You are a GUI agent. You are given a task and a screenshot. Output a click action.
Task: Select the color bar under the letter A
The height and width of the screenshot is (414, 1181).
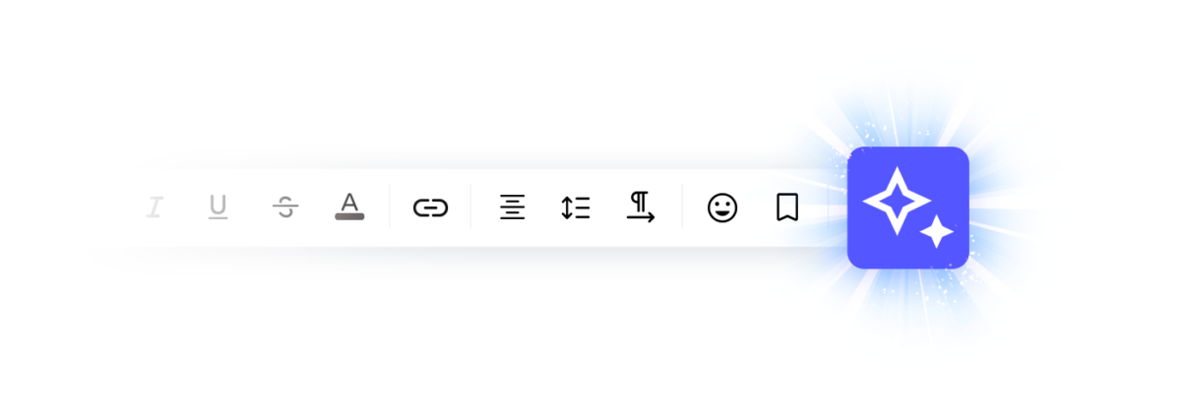[x=349, y=216]
